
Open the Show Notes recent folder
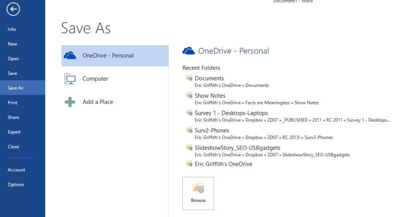coord(210,95)
